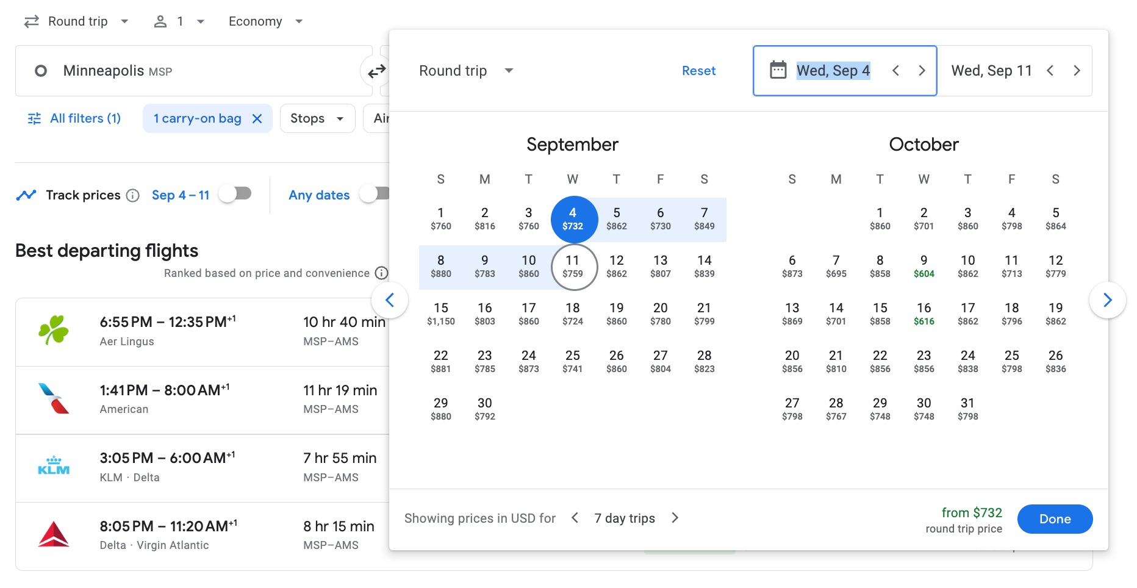Click the info icon beside Track prices

(x=132, y=195)
